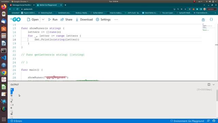Click the func main() line
The height and width of the screenshot is (123, 218).
32,70
